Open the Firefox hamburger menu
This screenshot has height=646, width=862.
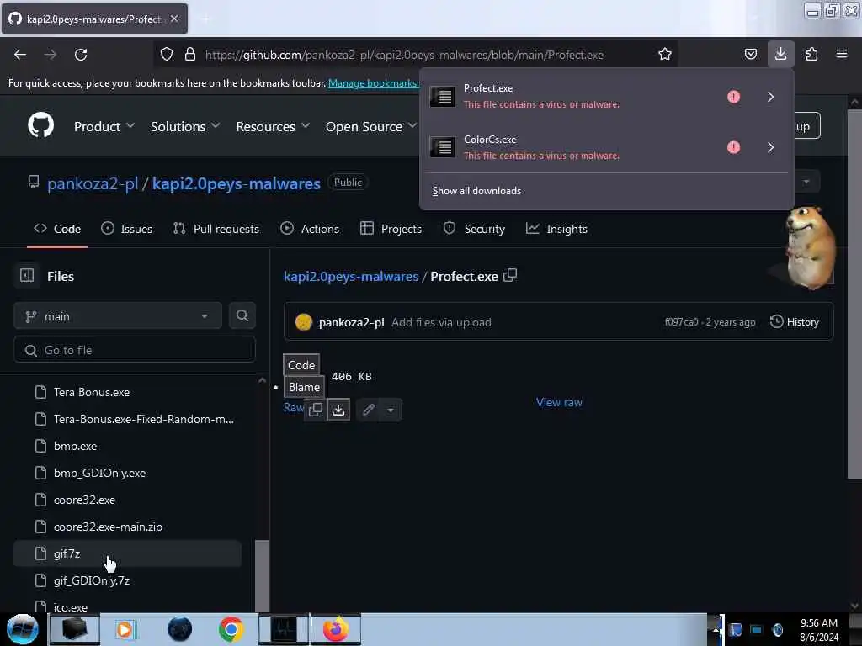click(841, 54)
